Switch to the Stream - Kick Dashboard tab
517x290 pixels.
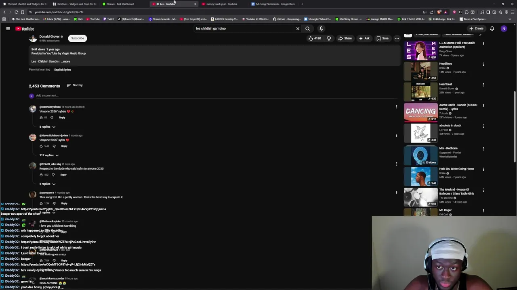coord(124,4)
